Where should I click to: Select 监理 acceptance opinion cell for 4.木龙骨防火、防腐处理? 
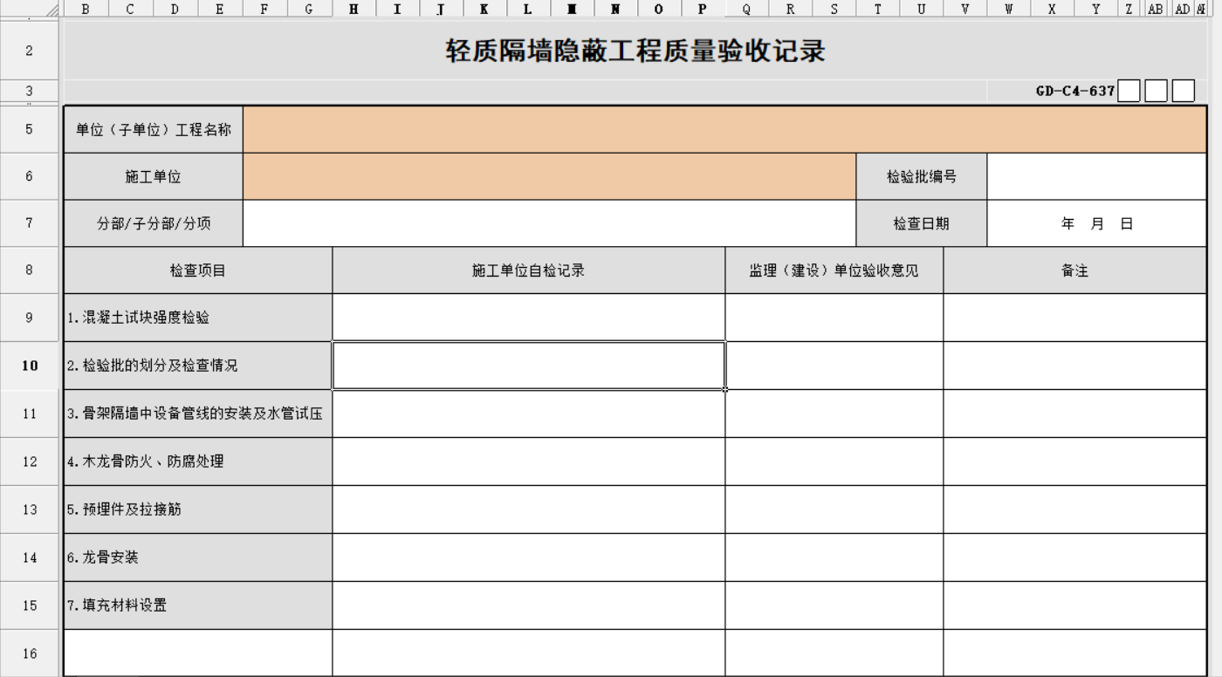[x=834, y=462]
